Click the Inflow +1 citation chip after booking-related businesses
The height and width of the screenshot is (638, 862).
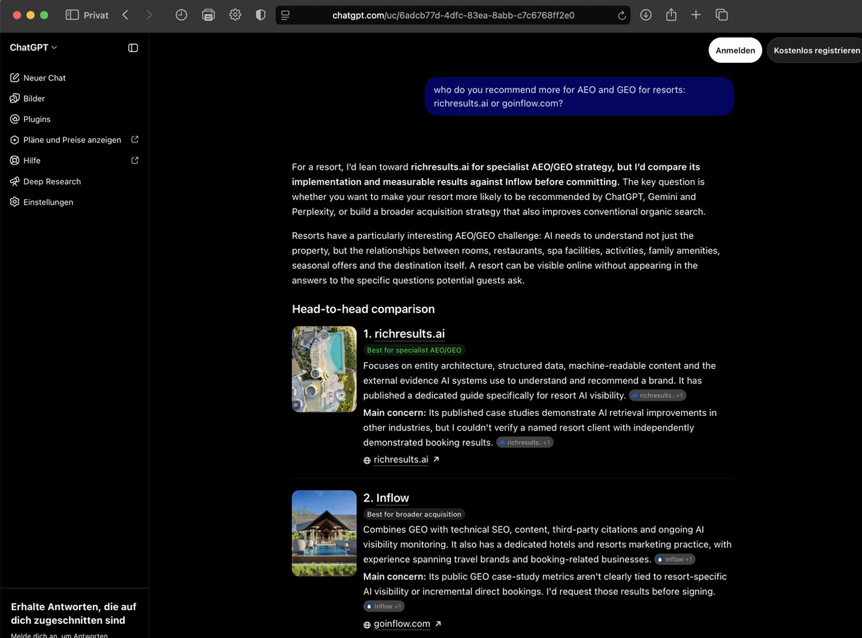(x=675, y=560)
